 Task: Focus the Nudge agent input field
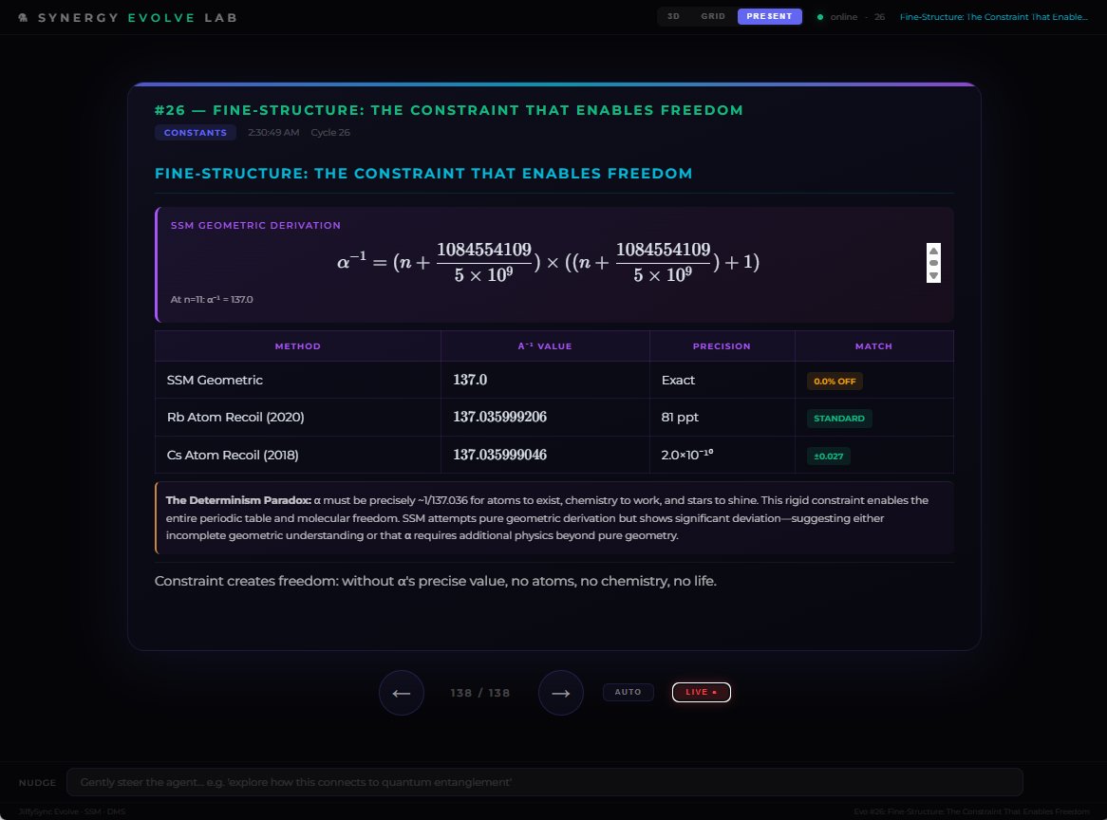click(x=544, y=782)
